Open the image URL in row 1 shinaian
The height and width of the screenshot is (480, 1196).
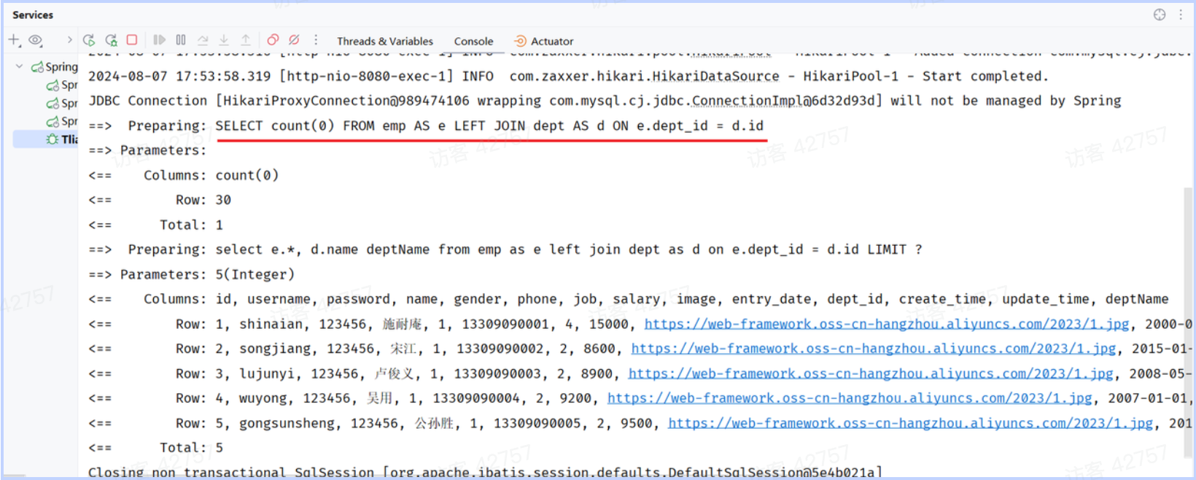click(886, 324)
